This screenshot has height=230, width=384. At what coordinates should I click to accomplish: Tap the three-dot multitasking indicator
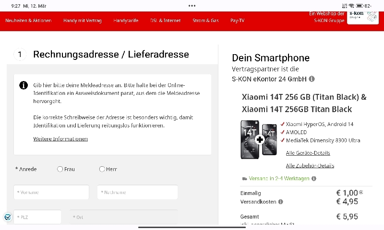tap(192, 6)
